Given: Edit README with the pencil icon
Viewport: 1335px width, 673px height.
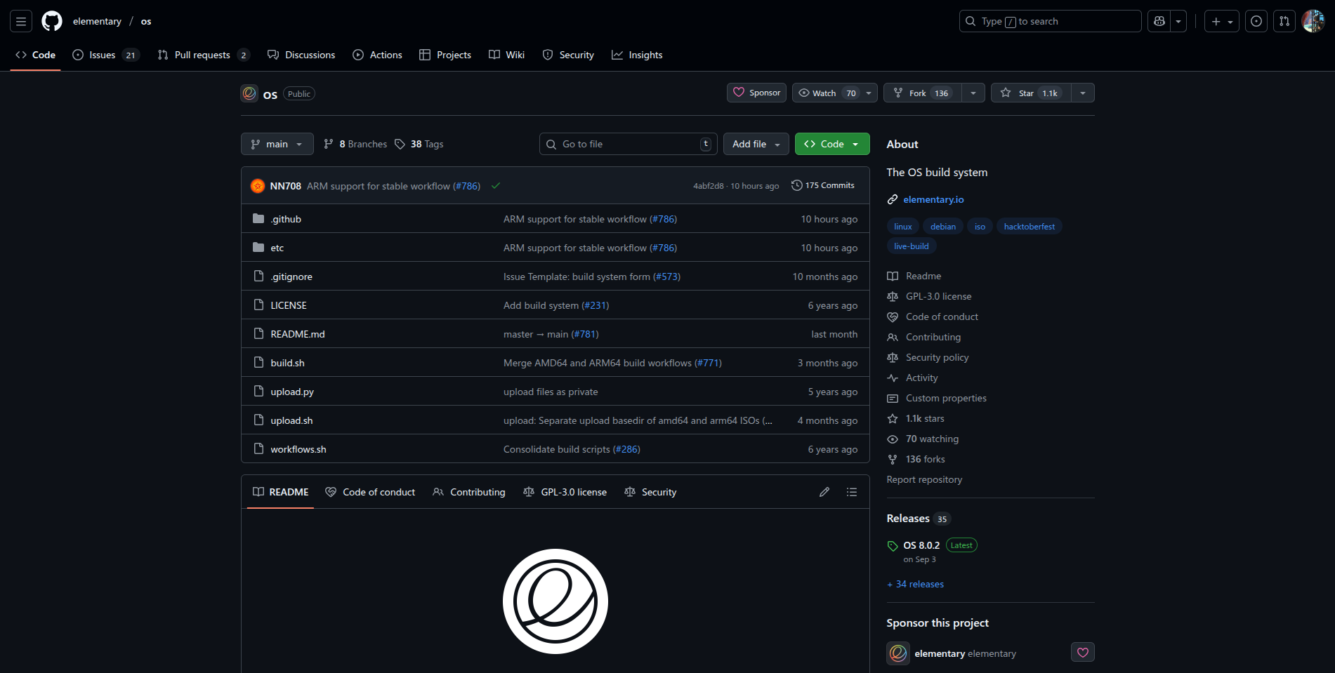Looking at the screenshot, I should [824, 492].
